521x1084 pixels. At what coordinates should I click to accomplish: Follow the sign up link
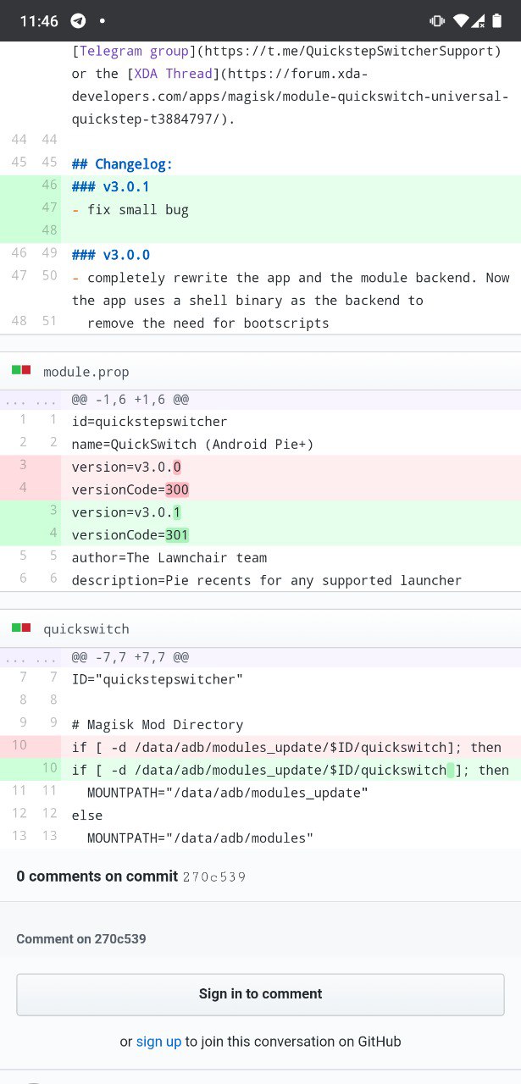click(x=158, y=1042)
